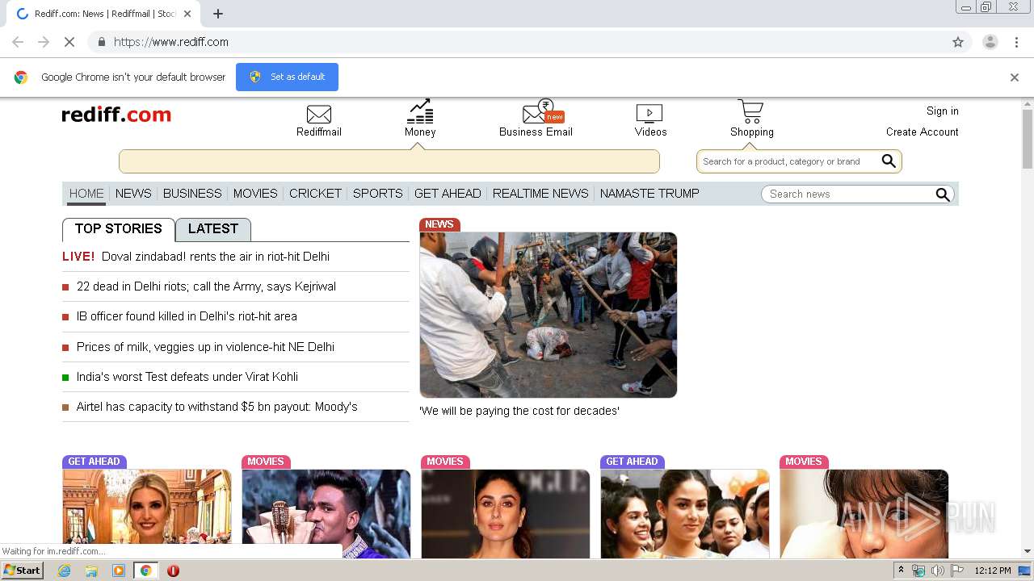The image size is (1034, 581).
Task: Click the Chrome address bar URL
Action: point(171,42)
